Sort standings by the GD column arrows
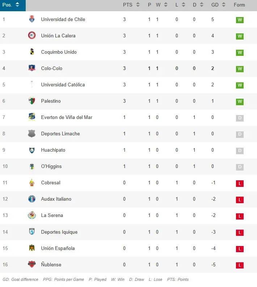This screenshot has width=257, height=287. [x=224, y=5]
